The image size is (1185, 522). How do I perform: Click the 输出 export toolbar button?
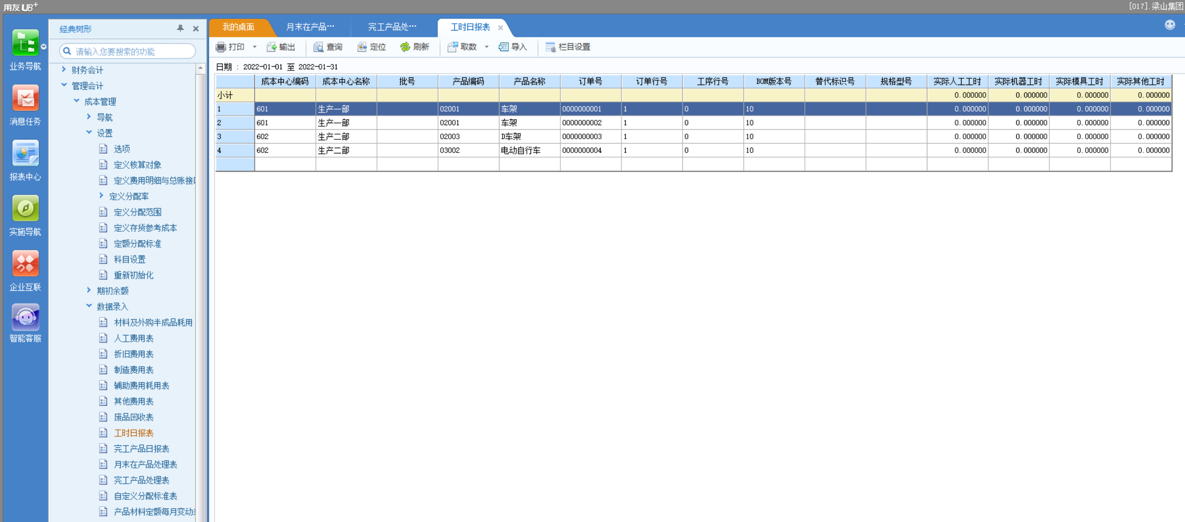[x=281, y=47]
